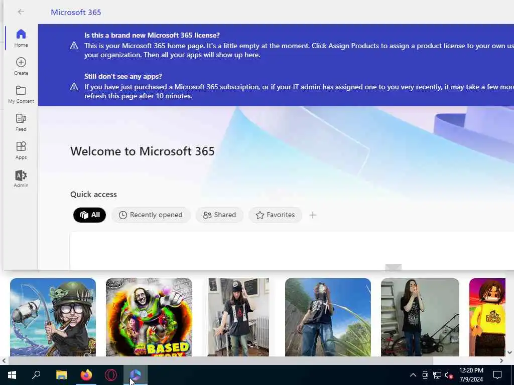Screen dimensions: 514x385
Task: Select the Recently opened filter
Action: tap(151, 215)
